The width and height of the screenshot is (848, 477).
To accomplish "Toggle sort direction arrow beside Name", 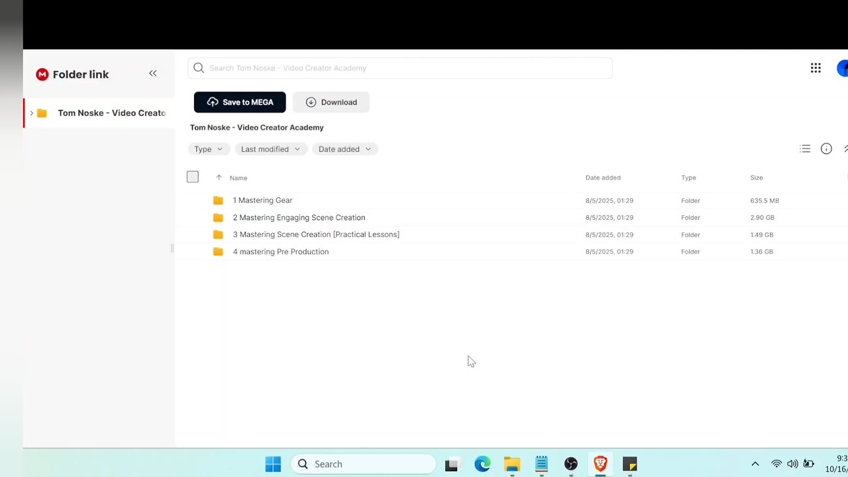I will point(219,178).
